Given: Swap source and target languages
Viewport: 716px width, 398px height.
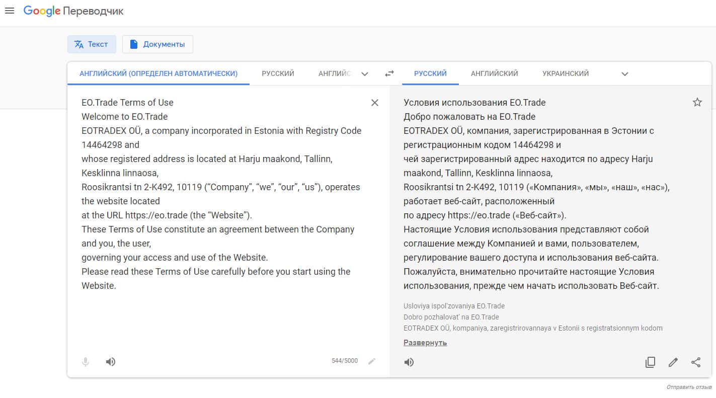Looking at the screenshot, I should (389, 73).
